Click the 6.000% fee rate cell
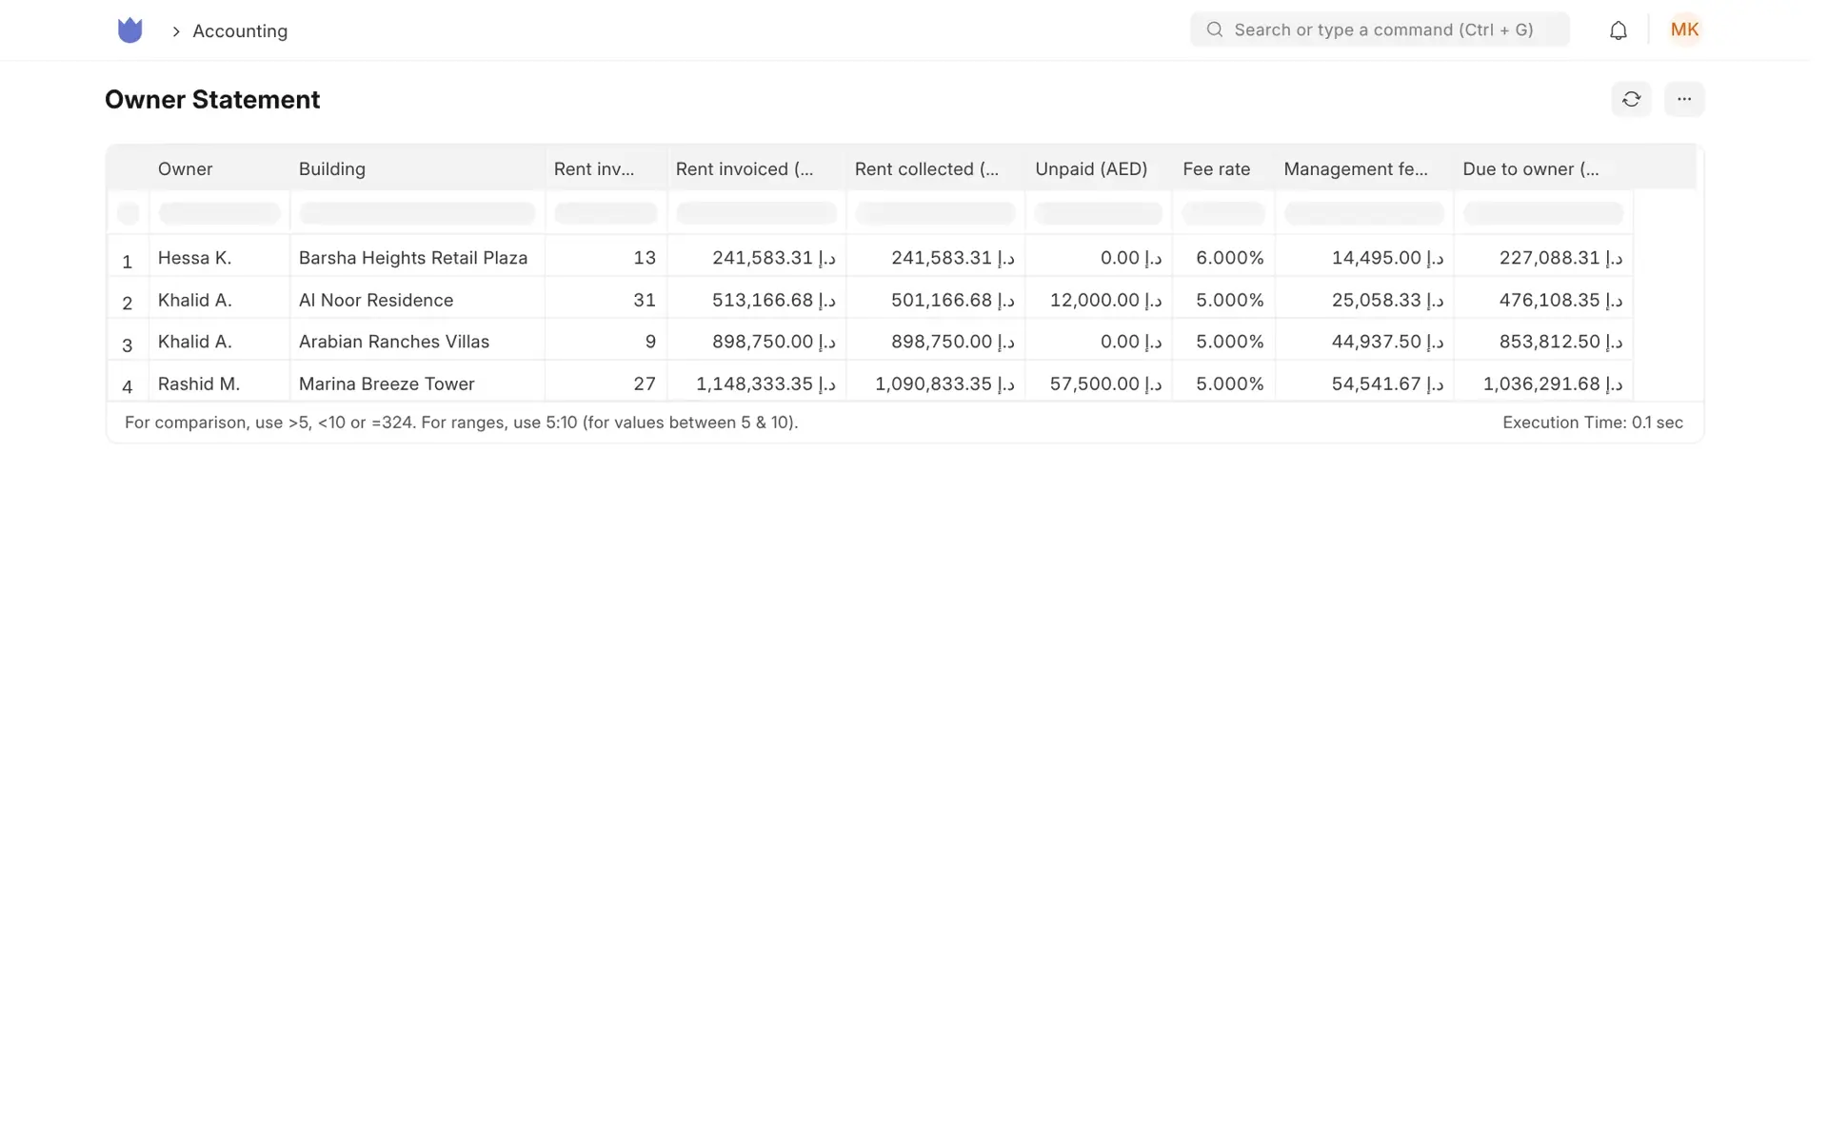Screen dimensions: 1828x1142 (x=1223, y=258)
